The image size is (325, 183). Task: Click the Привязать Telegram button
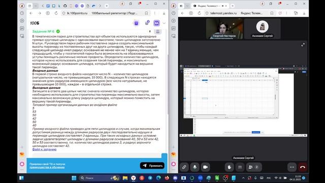pyautogui.click(x=152, y=166)
